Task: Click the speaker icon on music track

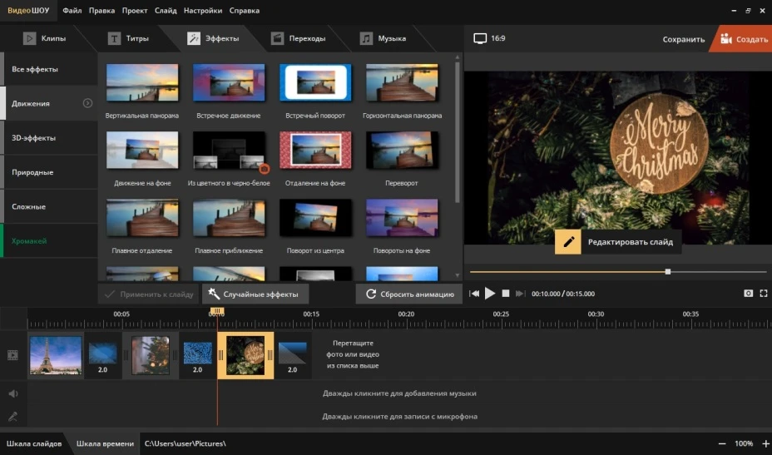Action: tap(13, 393)
